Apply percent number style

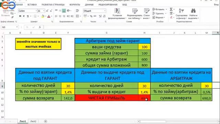91,16
